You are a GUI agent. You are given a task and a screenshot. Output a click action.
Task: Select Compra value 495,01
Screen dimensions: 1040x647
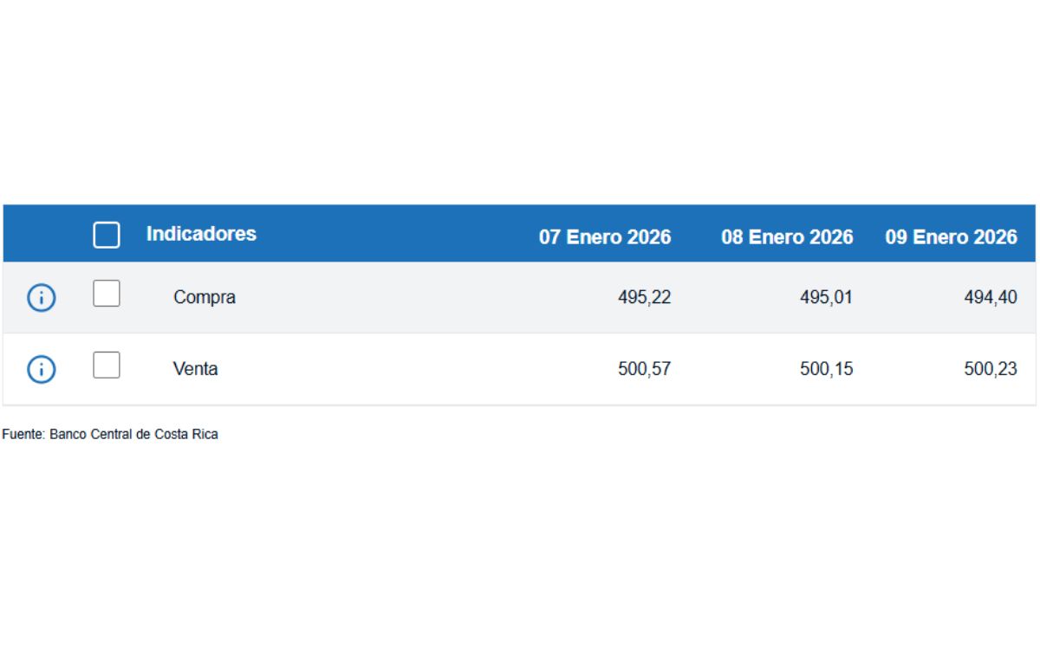(x=826, y=298)
